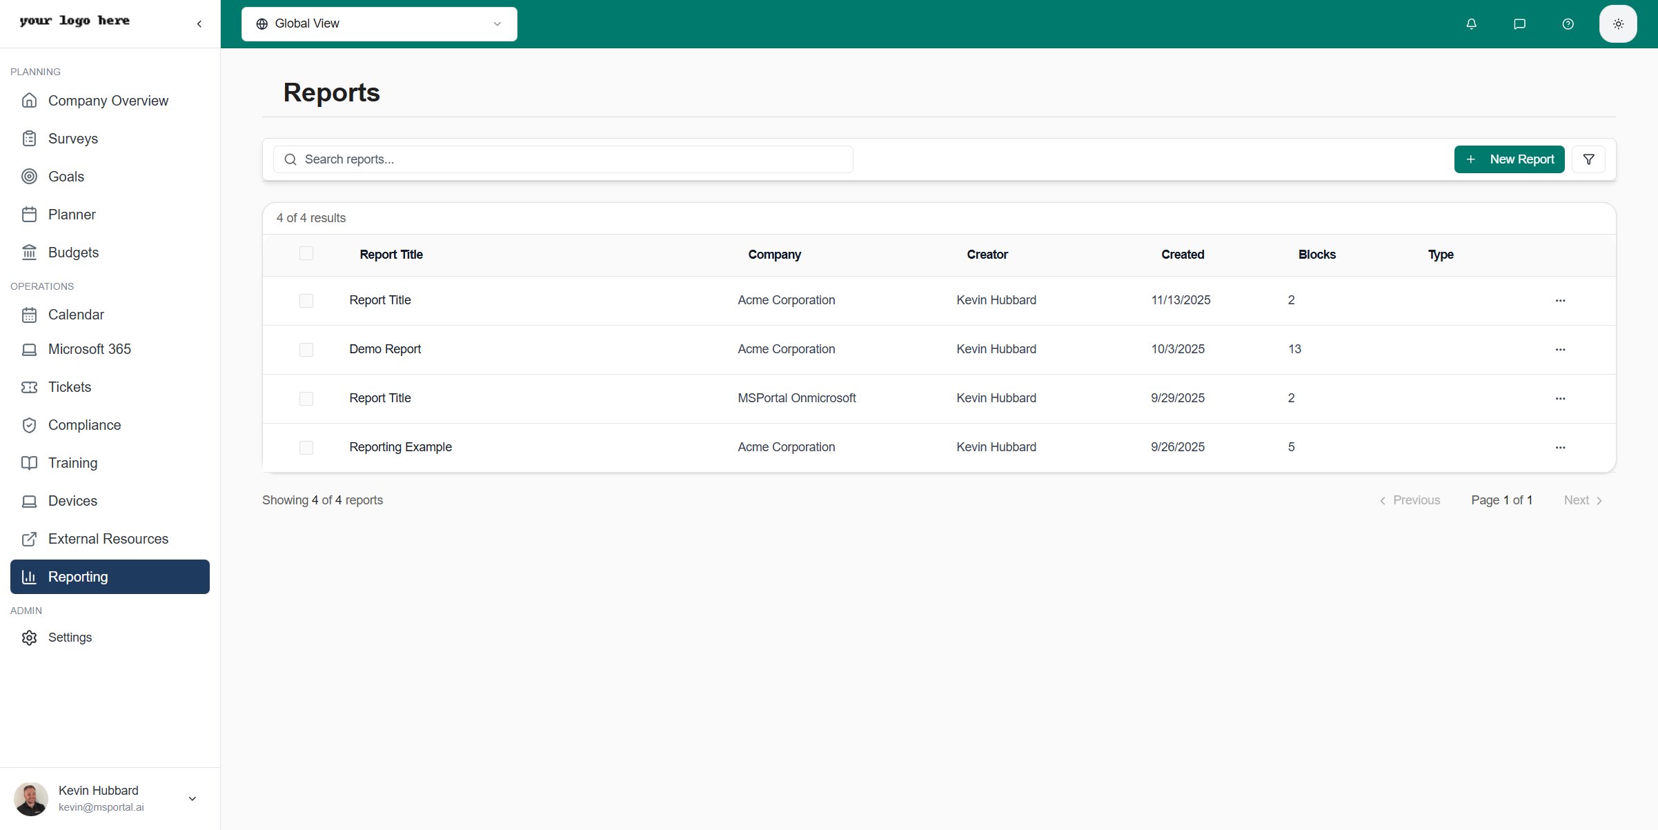Sort by the Created column header
The width and height of the screenshot is (1658, 830).
(x=1182, y=255)
